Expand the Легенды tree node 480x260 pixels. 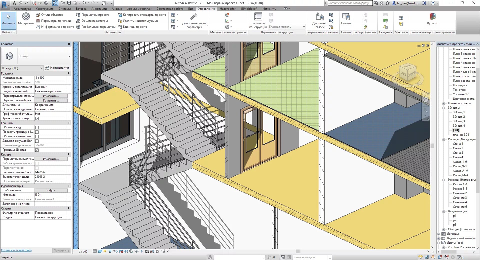(x=438, y=234)
